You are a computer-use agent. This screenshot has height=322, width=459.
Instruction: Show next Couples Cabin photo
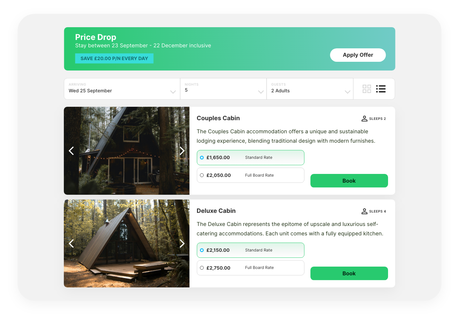[x=182, y=151]
